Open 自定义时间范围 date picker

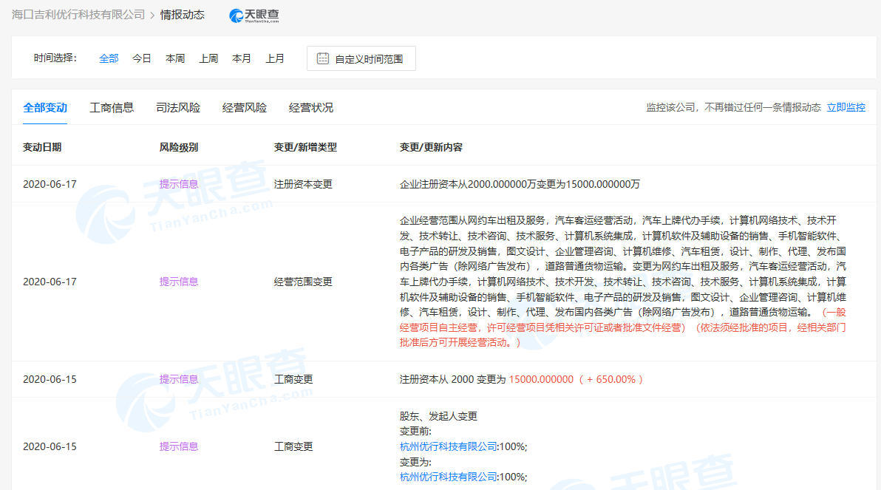(368, 59)
